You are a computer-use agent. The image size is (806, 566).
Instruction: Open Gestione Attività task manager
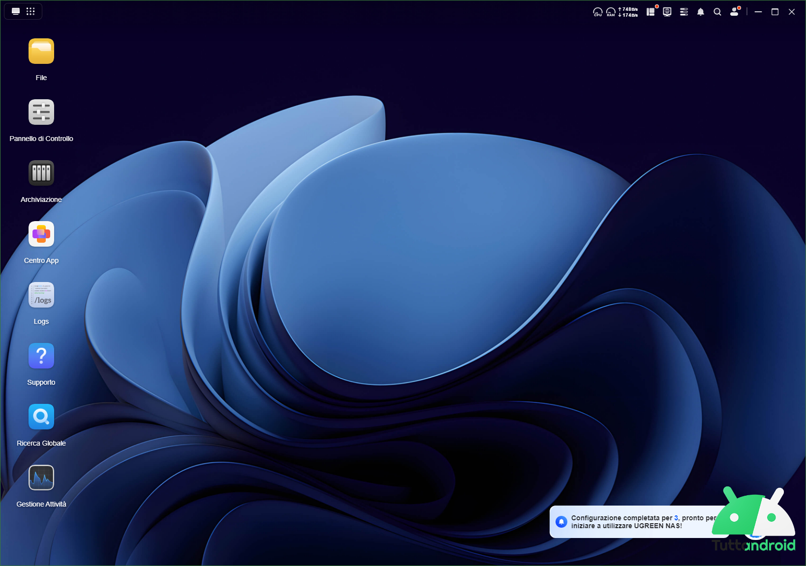pos(41,478)
